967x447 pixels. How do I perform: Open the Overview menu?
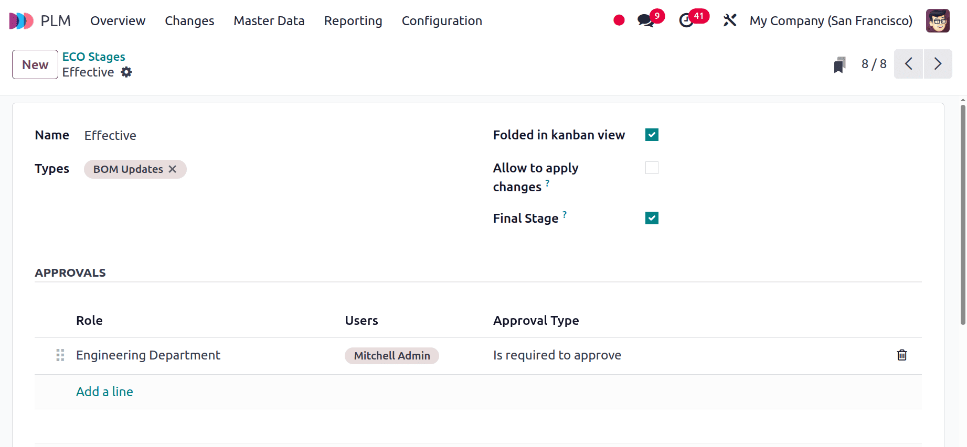[118, 21]
